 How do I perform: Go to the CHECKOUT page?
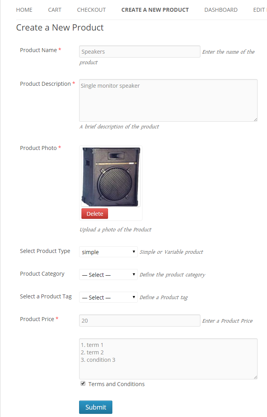click(x=91, y=9)
